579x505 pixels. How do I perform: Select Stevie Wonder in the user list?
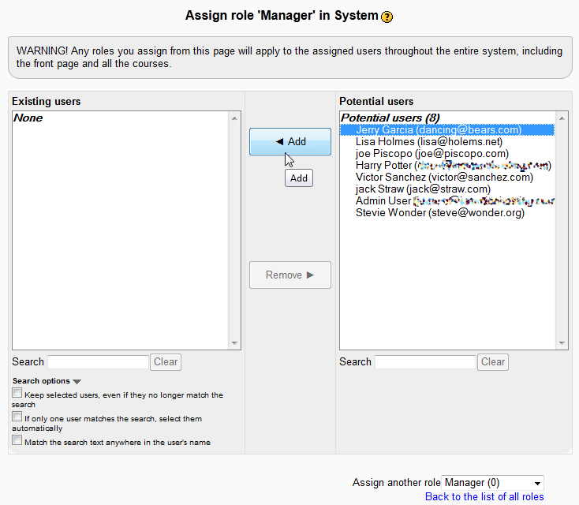(439, 213)
